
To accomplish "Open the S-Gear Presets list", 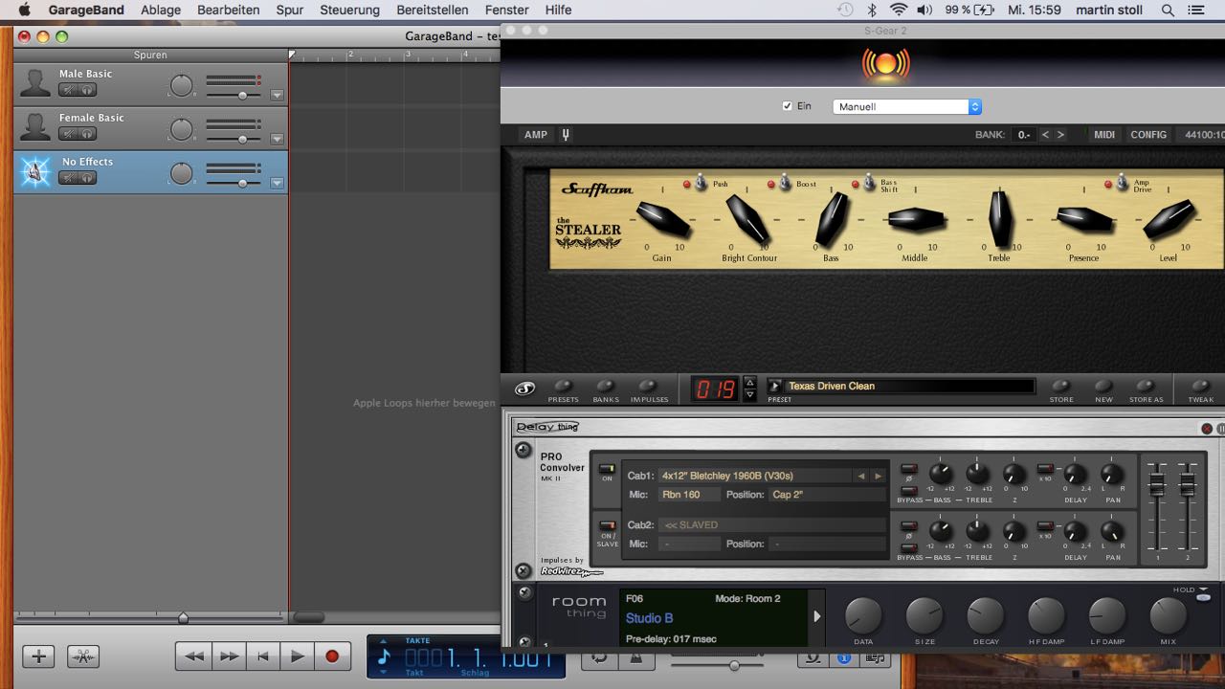I will pyautogui.click(x=563, y=386).
